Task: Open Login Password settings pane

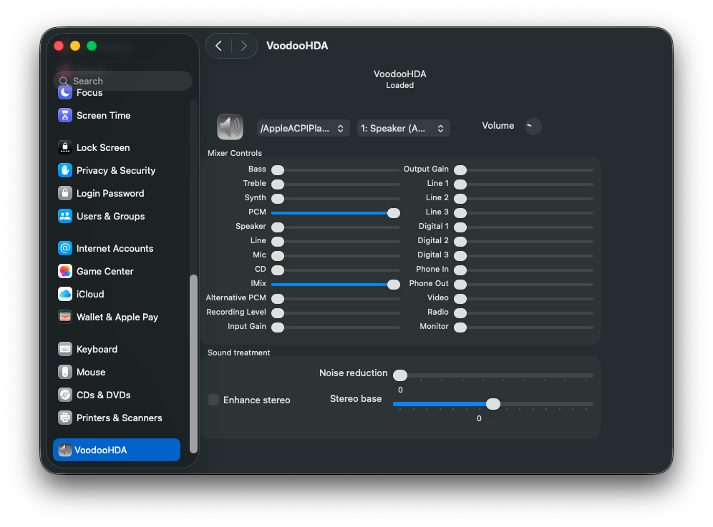Action: 117,193
